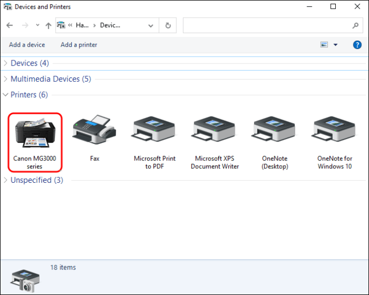Image resolution: width=369 pixels, height=295 pixels.
Task: Click the Ha... breadcrumb segment
Action: click(x=82, y=25)
